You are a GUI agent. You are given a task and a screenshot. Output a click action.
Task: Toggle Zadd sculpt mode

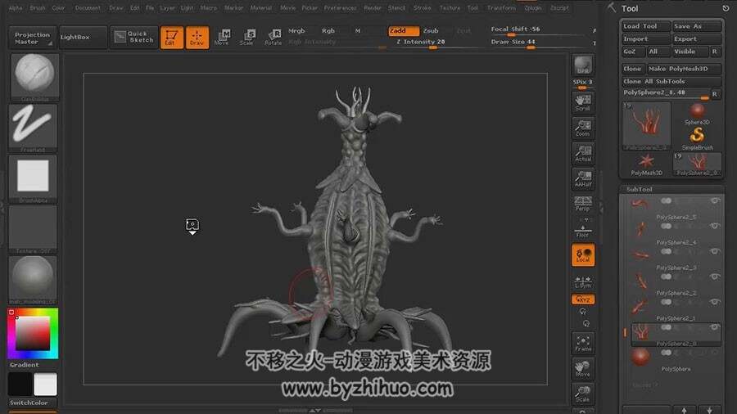[403, 30]
